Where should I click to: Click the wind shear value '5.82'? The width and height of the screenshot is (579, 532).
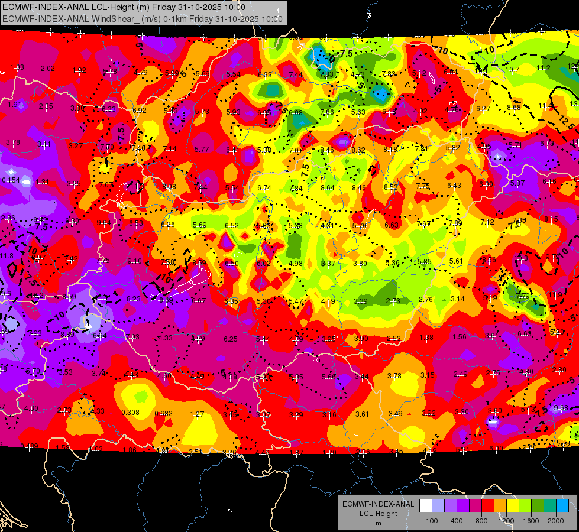pyautogui.click(x=453, y=148)
